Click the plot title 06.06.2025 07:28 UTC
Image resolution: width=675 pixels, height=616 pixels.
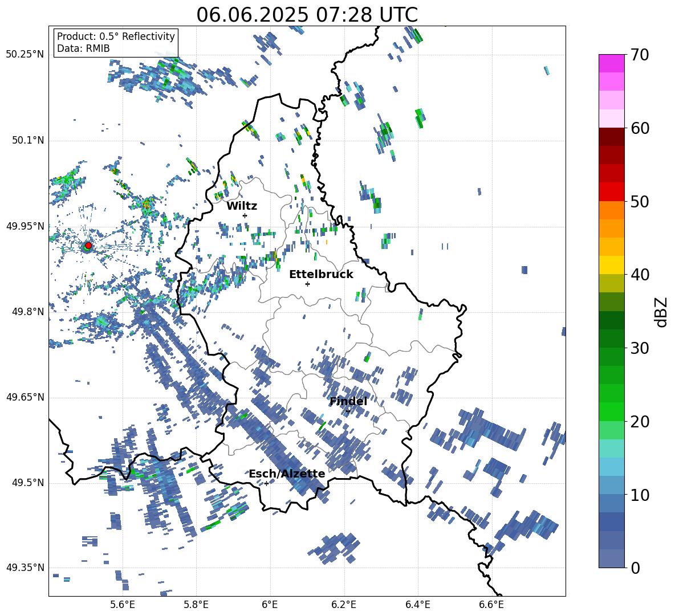coord(307,15)
